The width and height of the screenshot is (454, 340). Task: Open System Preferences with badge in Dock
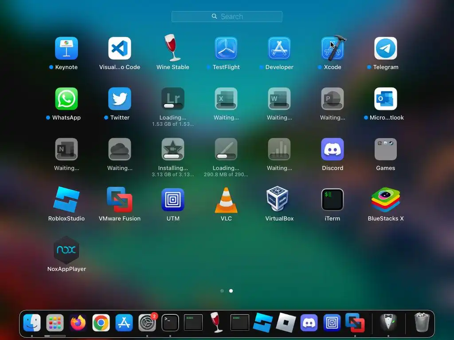click(x=147, y=322)
